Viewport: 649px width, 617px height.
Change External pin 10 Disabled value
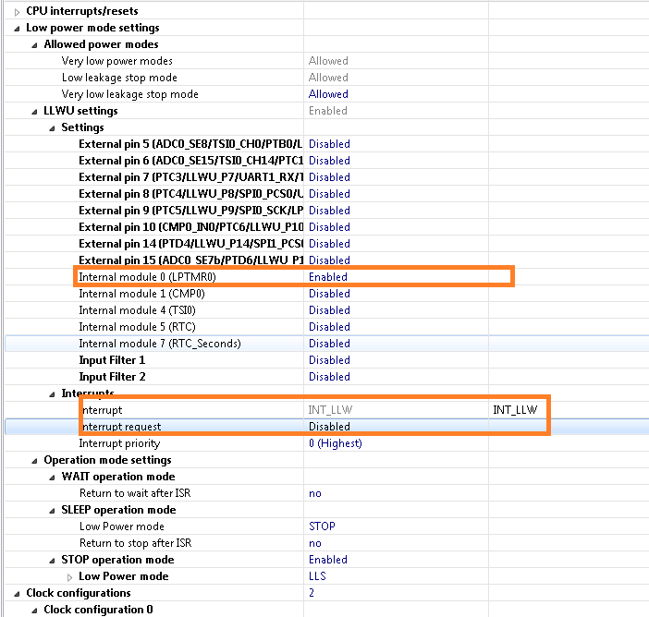click(x=329, y=227)
